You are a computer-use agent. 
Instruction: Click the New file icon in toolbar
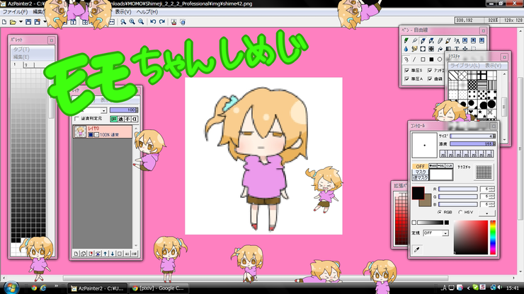pyautogui.click(x=4, y=22)
